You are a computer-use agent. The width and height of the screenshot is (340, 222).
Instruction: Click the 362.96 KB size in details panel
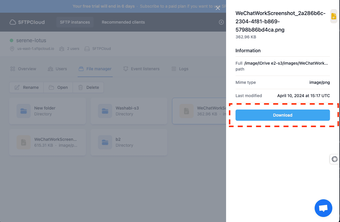pos(246,37)
